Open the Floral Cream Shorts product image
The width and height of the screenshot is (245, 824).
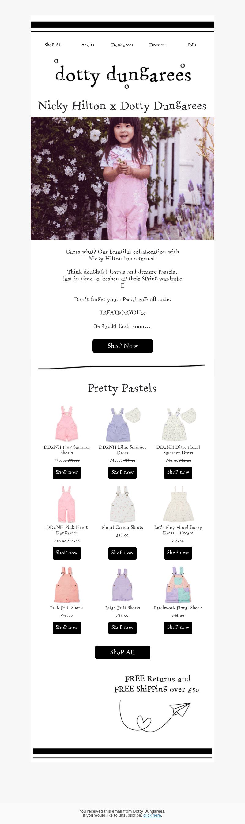(x=123, y=504)
